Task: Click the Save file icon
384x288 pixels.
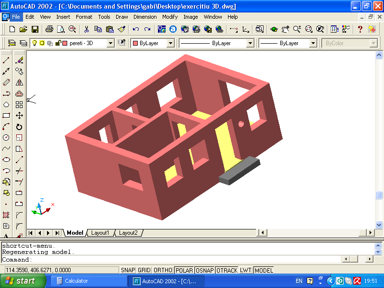Action: tap(35, 29)
